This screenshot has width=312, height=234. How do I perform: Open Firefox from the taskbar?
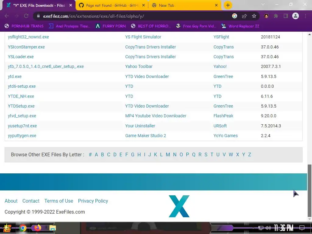click(37, 228)
